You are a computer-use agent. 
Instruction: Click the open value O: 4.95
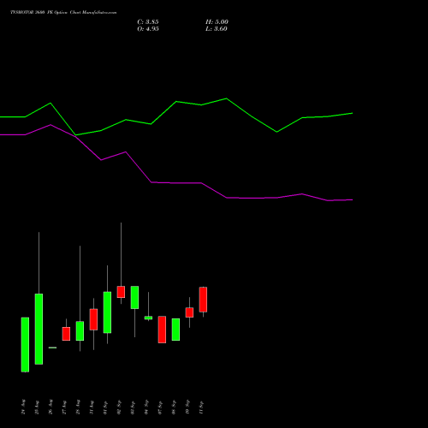[148, 29]
